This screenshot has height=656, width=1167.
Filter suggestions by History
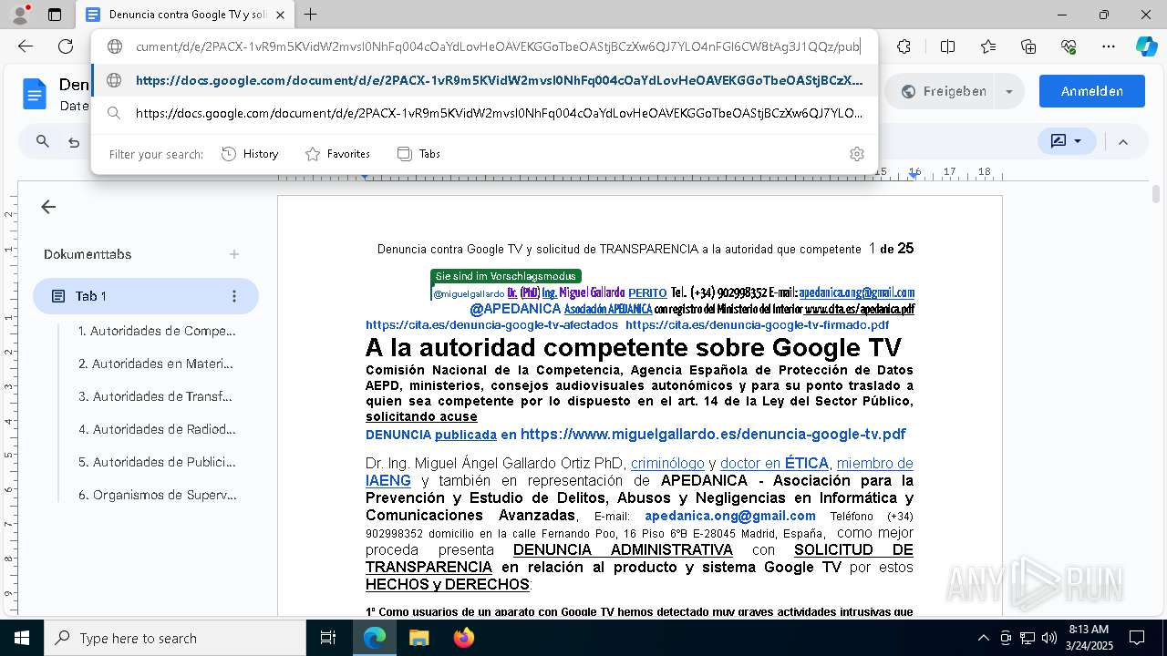click(250, 154)
